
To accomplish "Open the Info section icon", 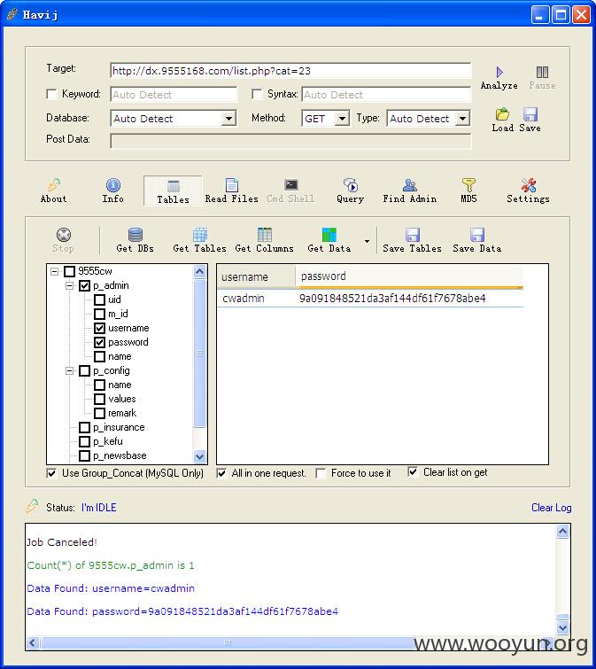I will [x=113, y=184].
